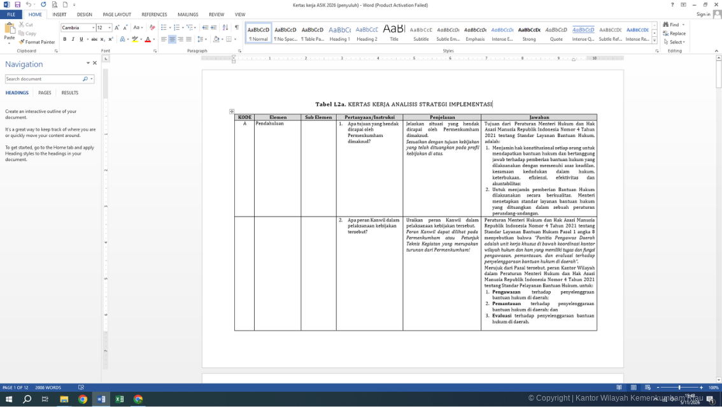Toggle subscript formatting

coord(103,39)
